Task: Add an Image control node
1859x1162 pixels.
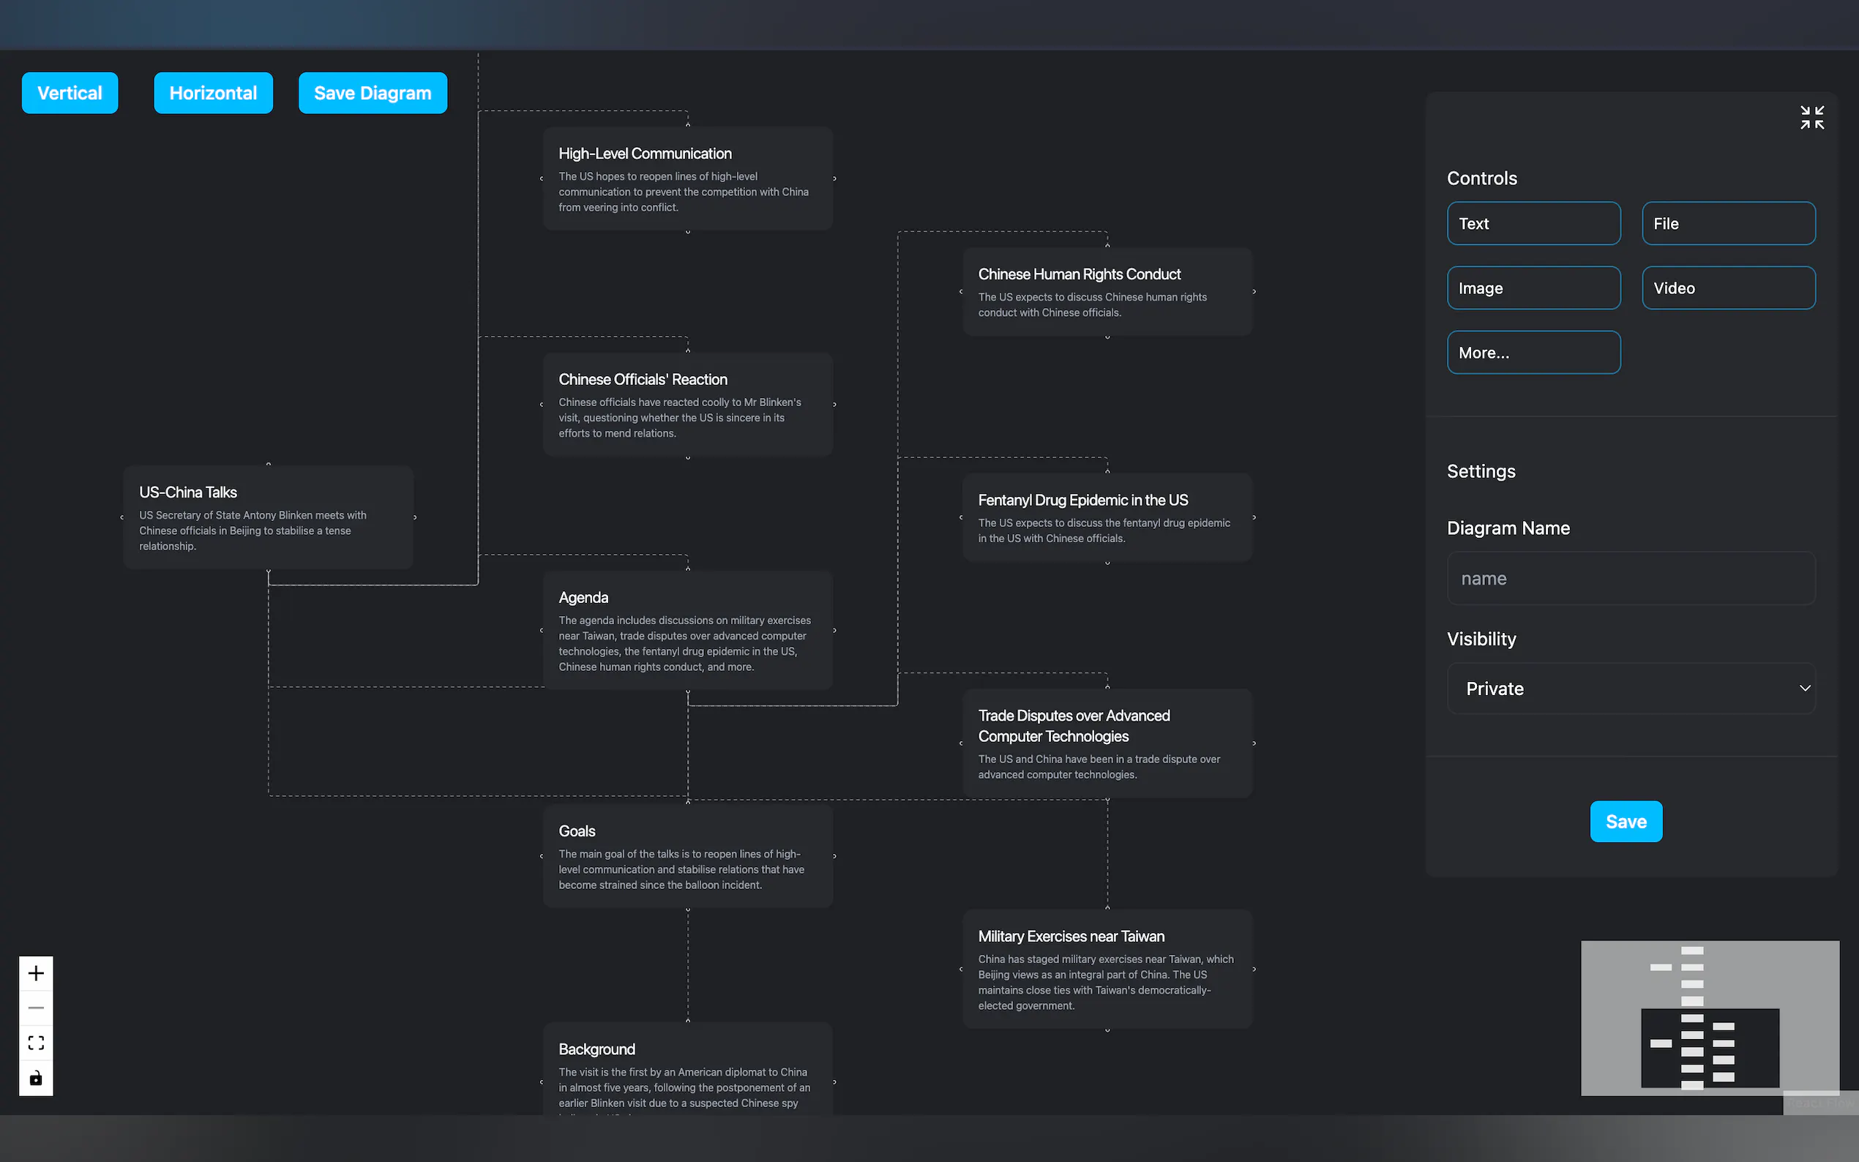Action: click(1533, 288)
